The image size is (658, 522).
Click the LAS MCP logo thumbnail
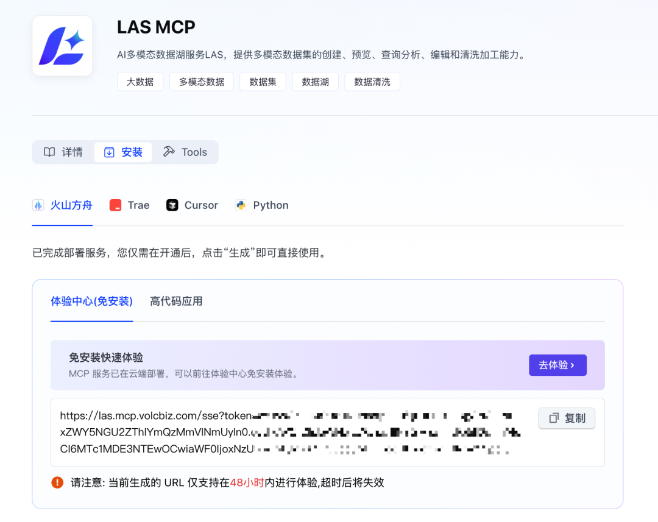62,46
